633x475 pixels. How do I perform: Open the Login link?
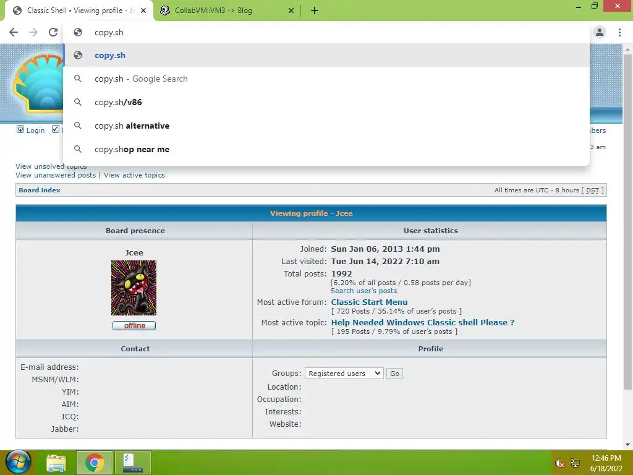click(x=35, y=131)
